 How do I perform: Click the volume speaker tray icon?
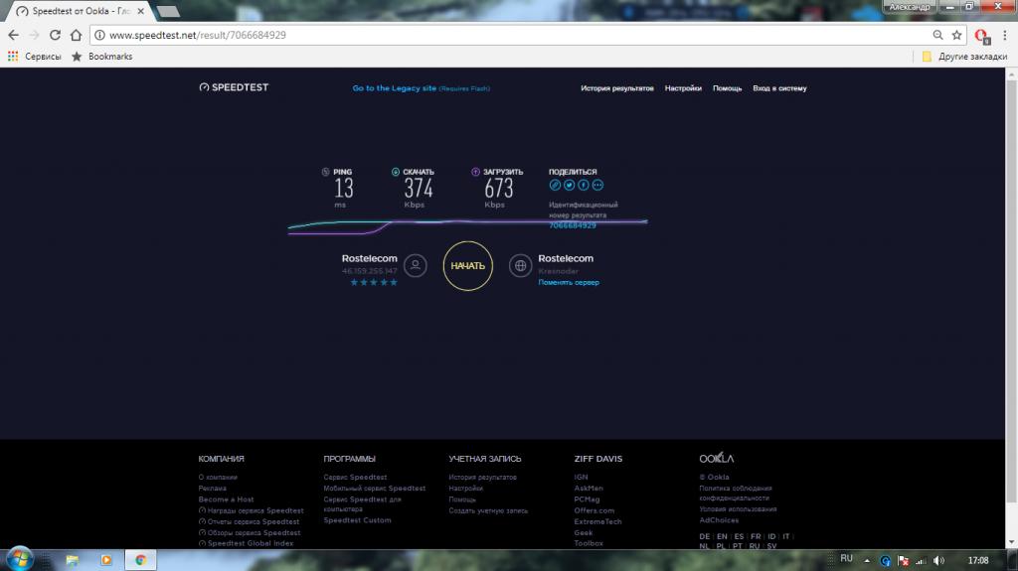[x=938, y=561]
